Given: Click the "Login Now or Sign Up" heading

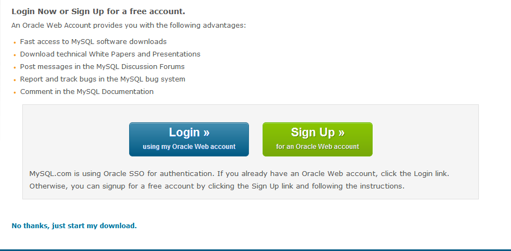Looking at the screenshot, I should 98,12.
